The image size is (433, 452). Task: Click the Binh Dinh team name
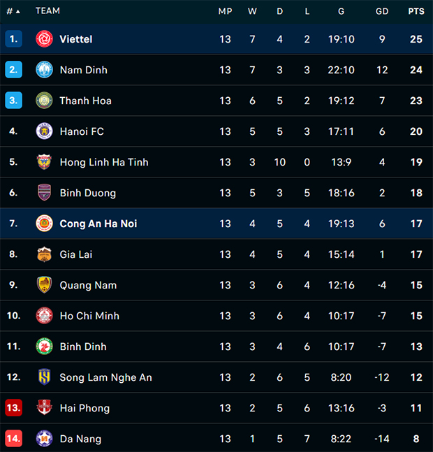pos(83,347)
